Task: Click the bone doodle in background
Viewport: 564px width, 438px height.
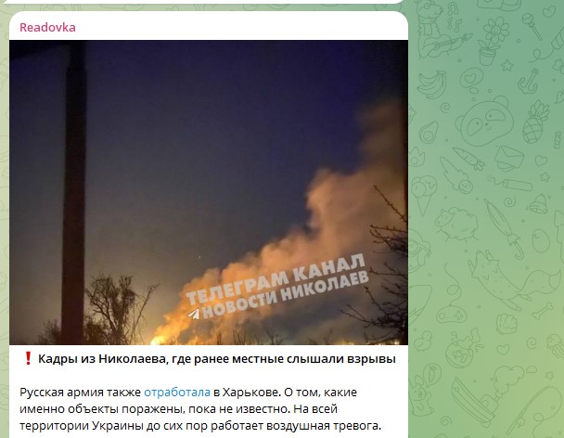Action: coord(543,311)
